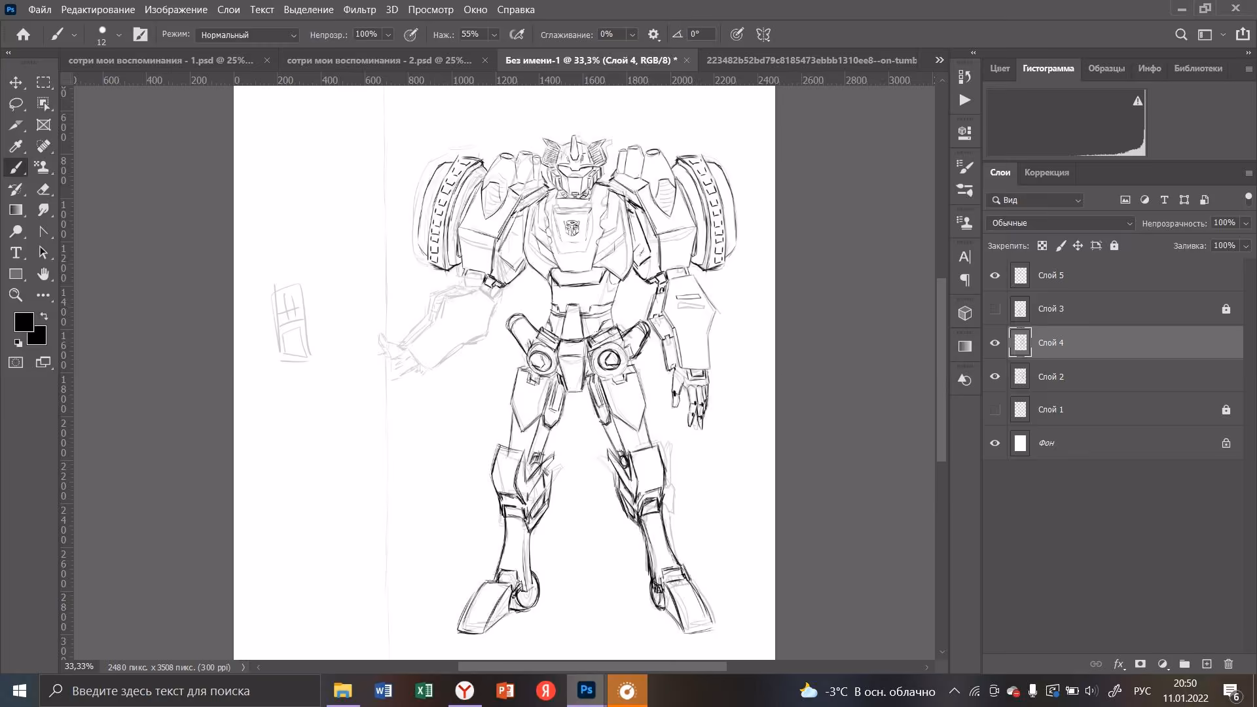This screenshot has height=707, width=1257.
Task: Open the Слои menu
Action: [x=228, y=10]
